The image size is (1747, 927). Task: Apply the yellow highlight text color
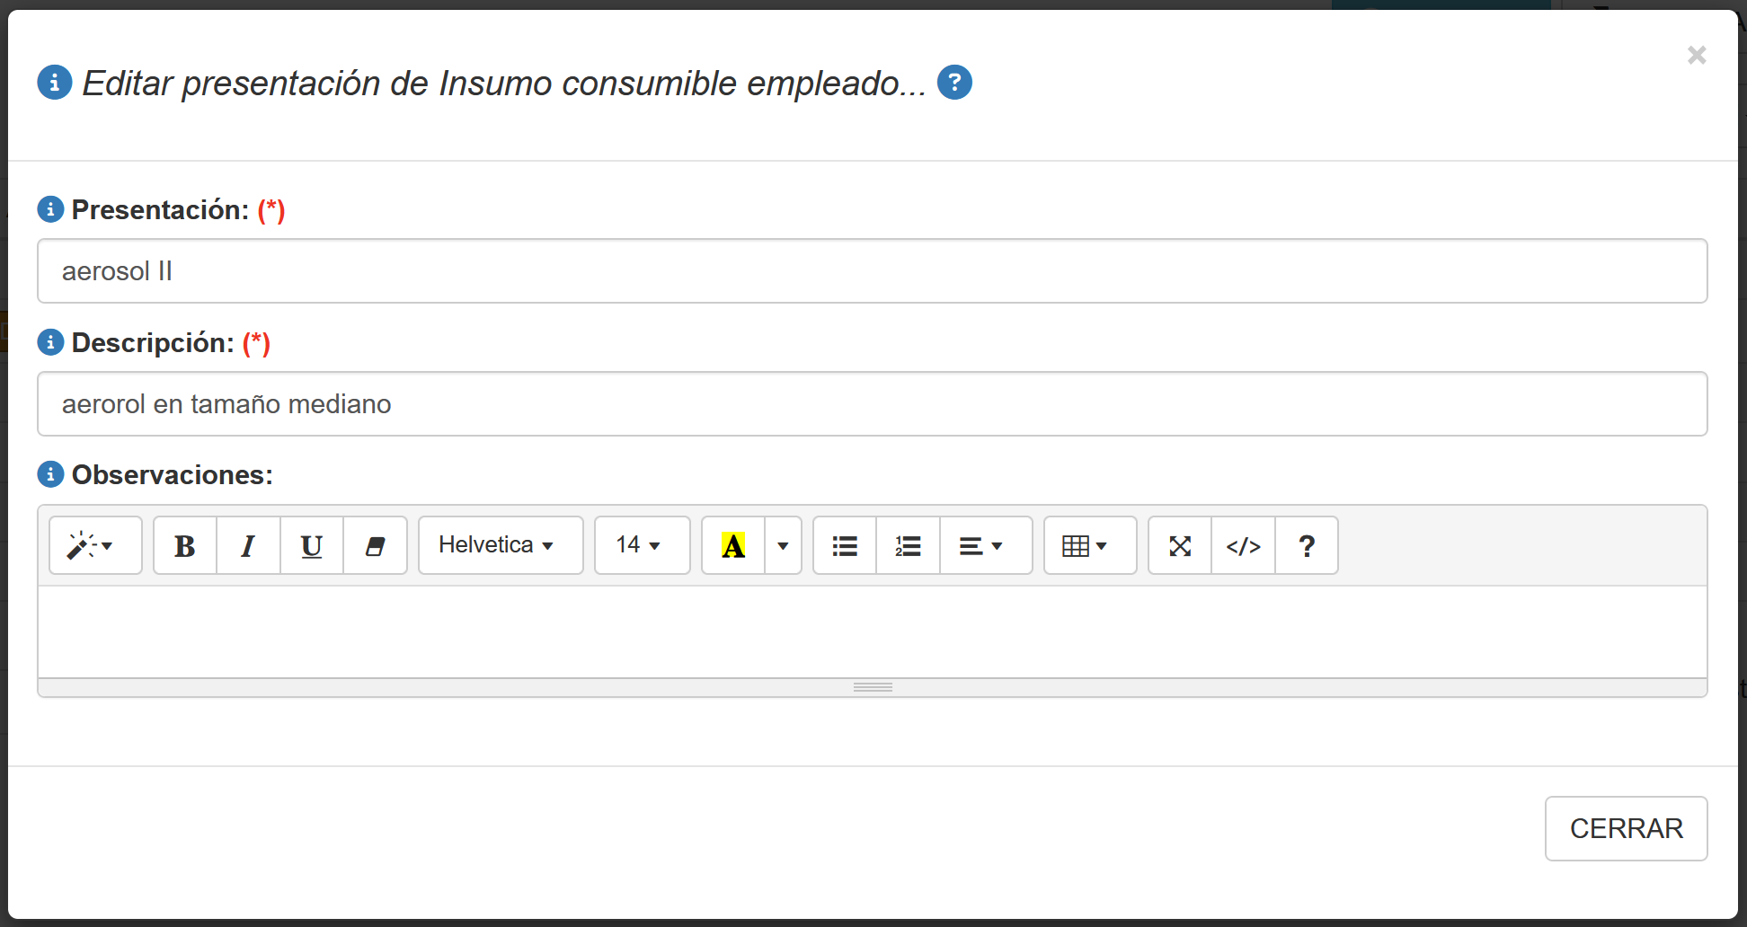coord(733,545)
